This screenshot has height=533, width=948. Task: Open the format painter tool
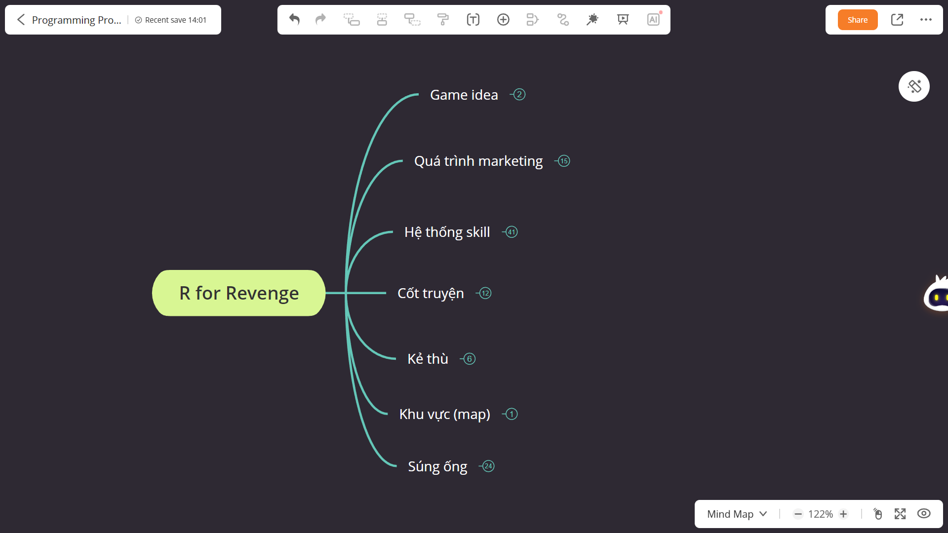(x=443, y=19)
